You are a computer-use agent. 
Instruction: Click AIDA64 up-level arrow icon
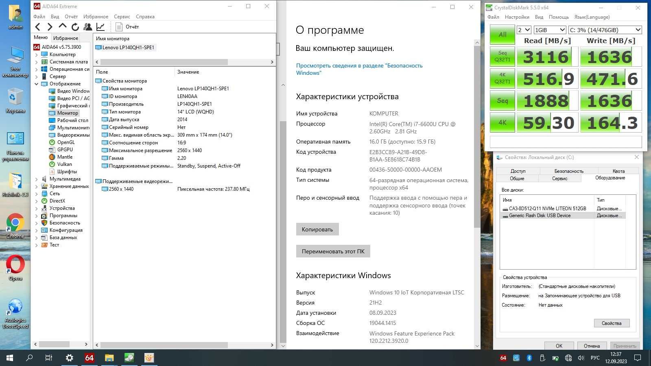click(x=63, y=26)
